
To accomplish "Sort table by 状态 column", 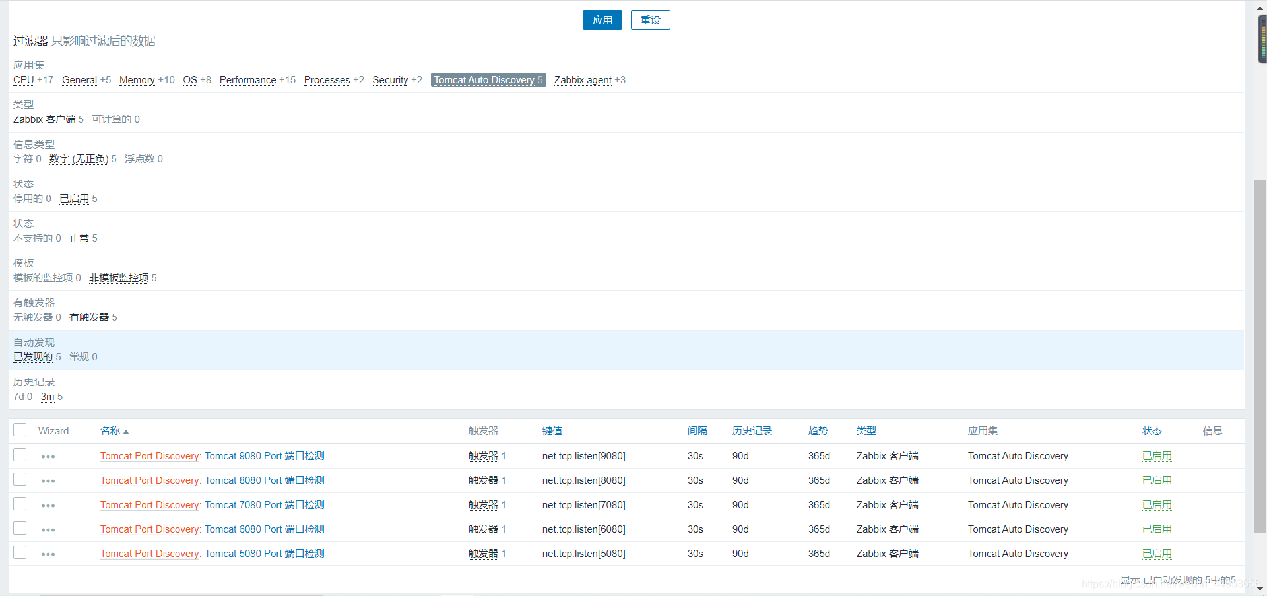I will click(1152, 431).
